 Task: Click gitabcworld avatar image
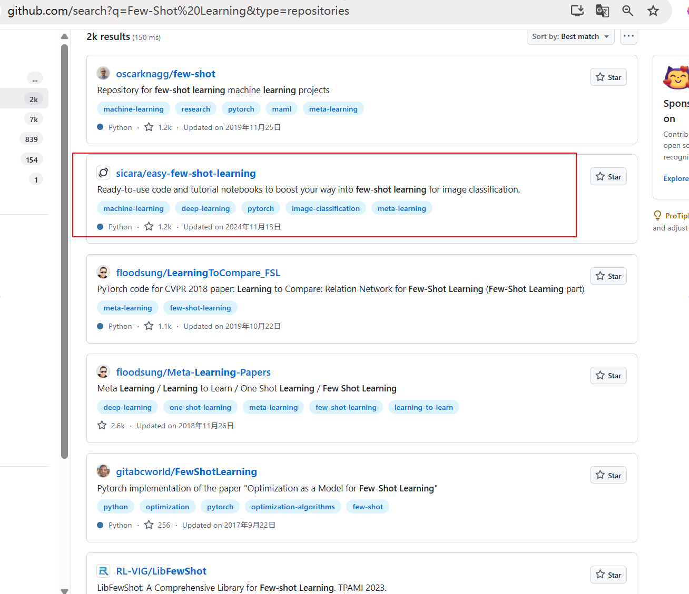103,471
